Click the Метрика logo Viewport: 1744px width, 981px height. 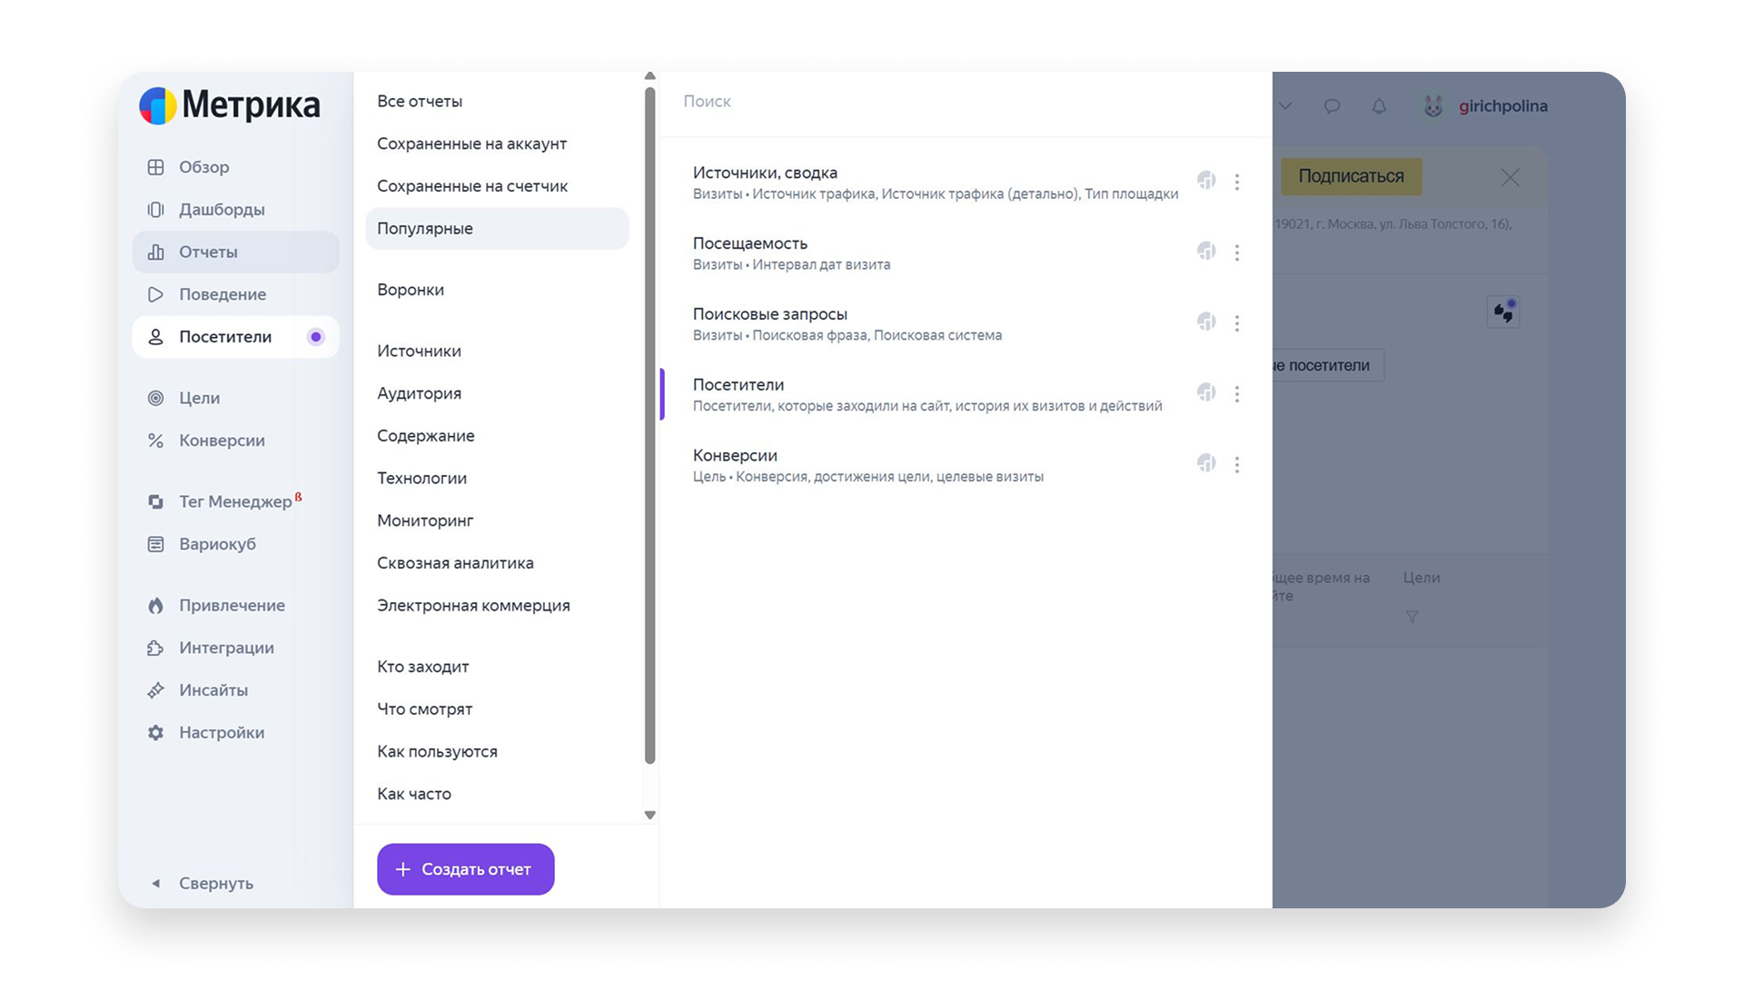[230, 105]
